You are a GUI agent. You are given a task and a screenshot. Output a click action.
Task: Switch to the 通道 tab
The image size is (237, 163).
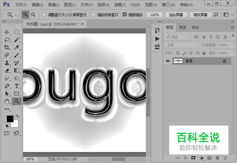[x=182, y=27]
